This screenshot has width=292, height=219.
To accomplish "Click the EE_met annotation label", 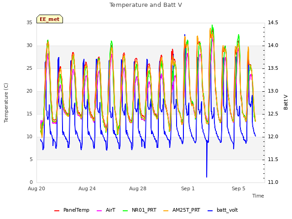I will [50, 19].
